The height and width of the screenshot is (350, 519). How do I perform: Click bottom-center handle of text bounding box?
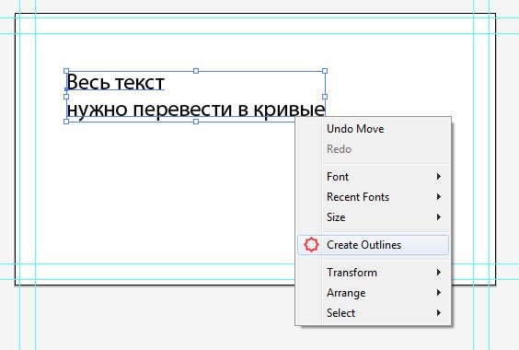pyautogui.click(x=196, y=122)
